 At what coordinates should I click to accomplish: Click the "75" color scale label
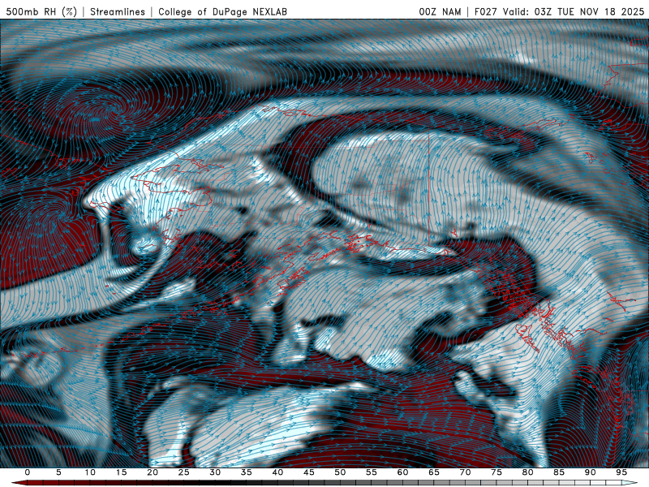pos(496,472)
